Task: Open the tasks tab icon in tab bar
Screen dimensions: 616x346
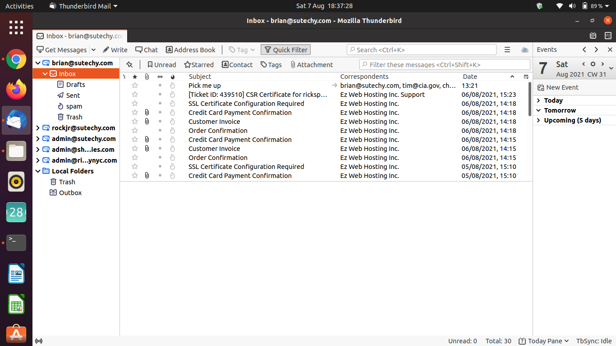Action: click(x=607, y=36)
